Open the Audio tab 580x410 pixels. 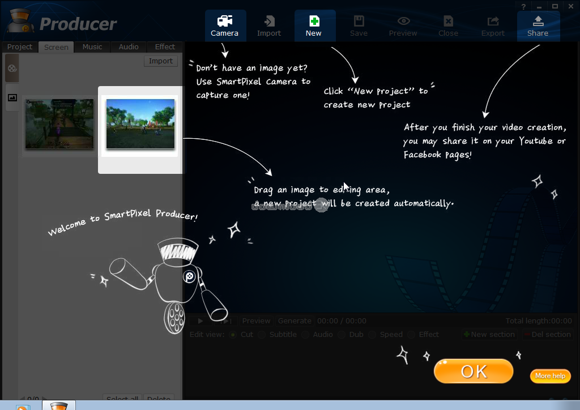pos(129,47)
